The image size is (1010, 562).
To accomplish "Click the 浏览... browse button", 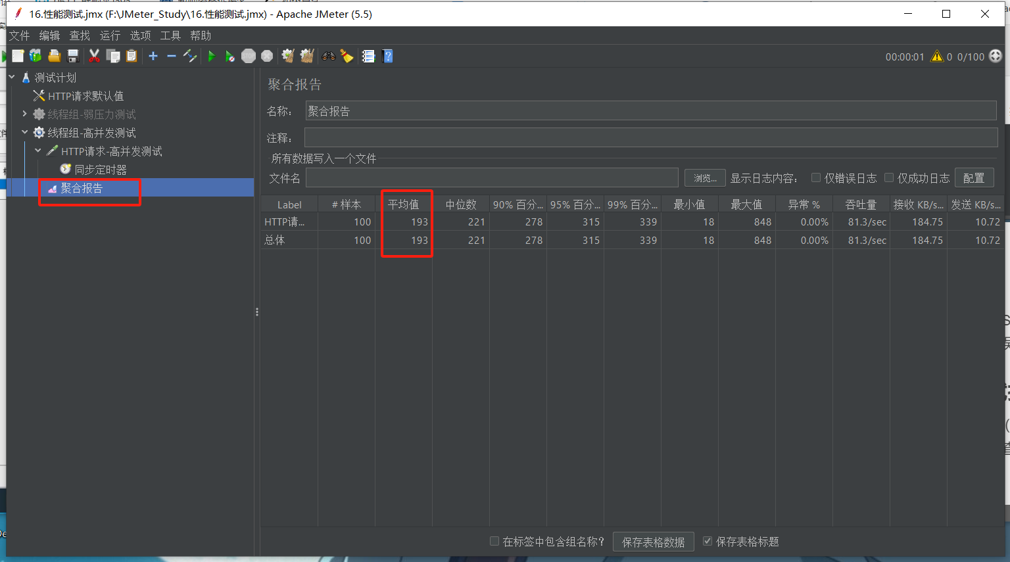I will pyautogui.click(x=705, y=178).
